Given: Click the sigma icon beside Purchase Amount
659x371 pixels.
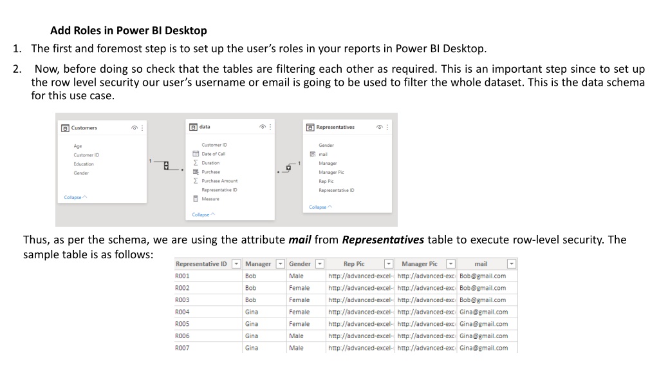Looking at the screenshot, I should tap(196, 181).
